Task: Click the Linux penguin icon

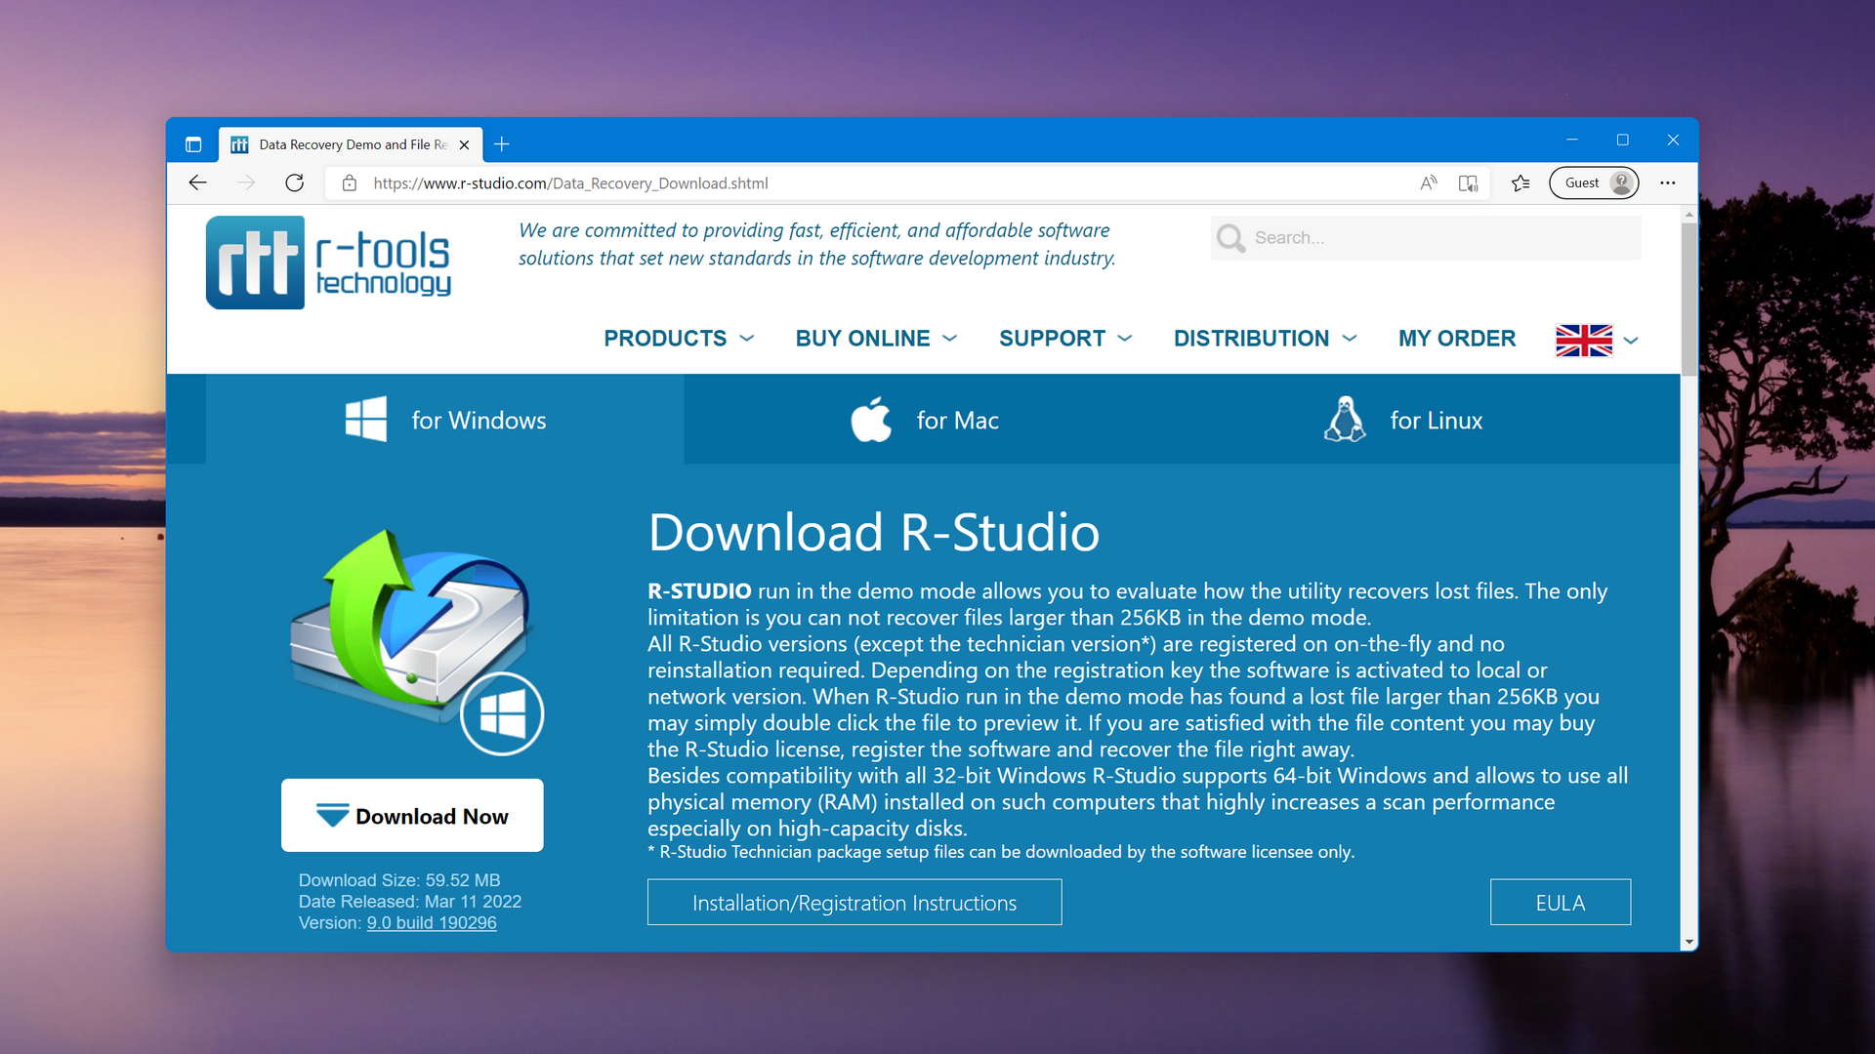Action: click(1345, 420)
